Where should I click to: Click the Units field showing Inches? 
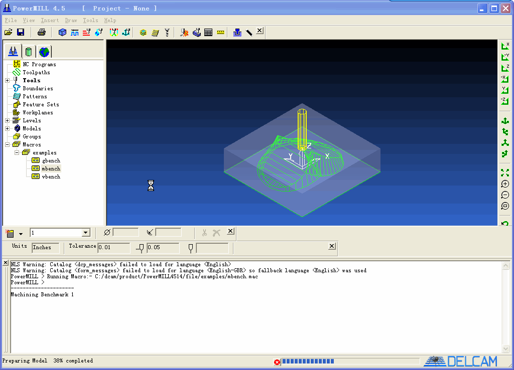click(x=46, y=247)
